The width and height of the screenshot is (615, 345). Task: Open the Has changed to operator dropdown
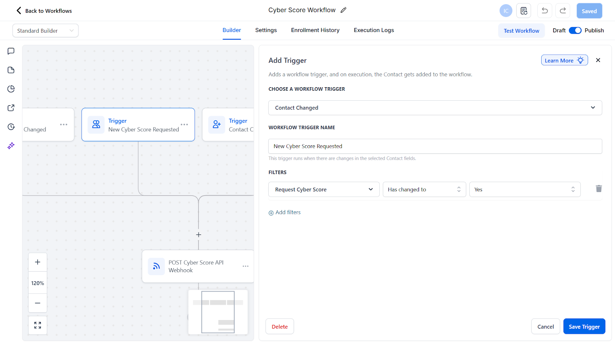424,189
